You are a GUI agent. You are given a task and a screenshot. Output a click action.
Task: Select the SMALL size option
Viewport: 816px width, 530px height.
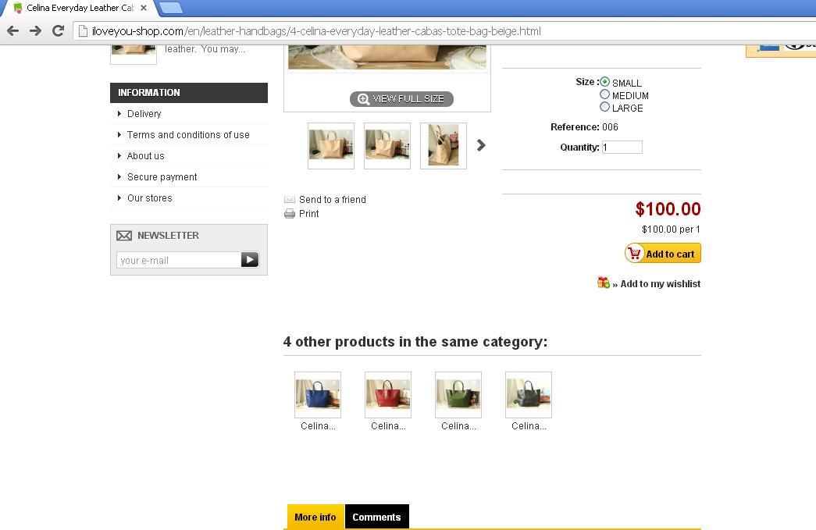tap(604, 82)
